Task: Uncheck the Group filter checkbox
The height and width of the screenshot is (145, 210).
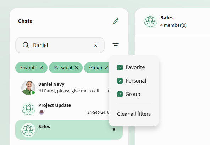Action: [x=120, y=94]
